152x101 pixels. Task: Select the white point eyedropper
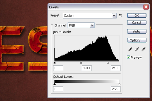tap(144, 49)
